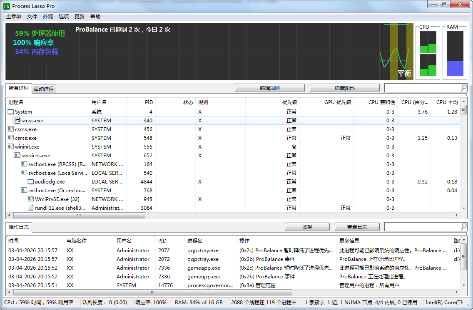The width and height of the screenshot is (473, 310).
Task: Click the process list horizontal scrollbar
Action: pyautogui.click(x=79, y=216)
